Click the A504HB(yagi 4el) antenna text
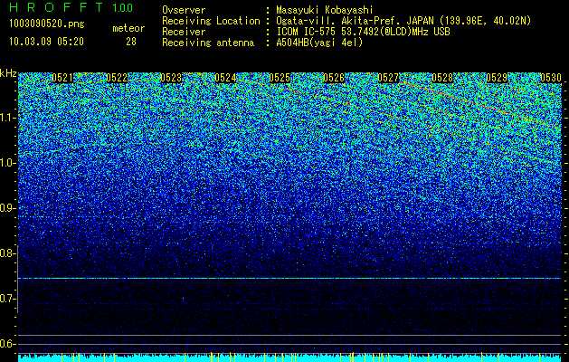The height and width of the screenshot is (362, 569). pyautogui.click(x=319, y=43)
